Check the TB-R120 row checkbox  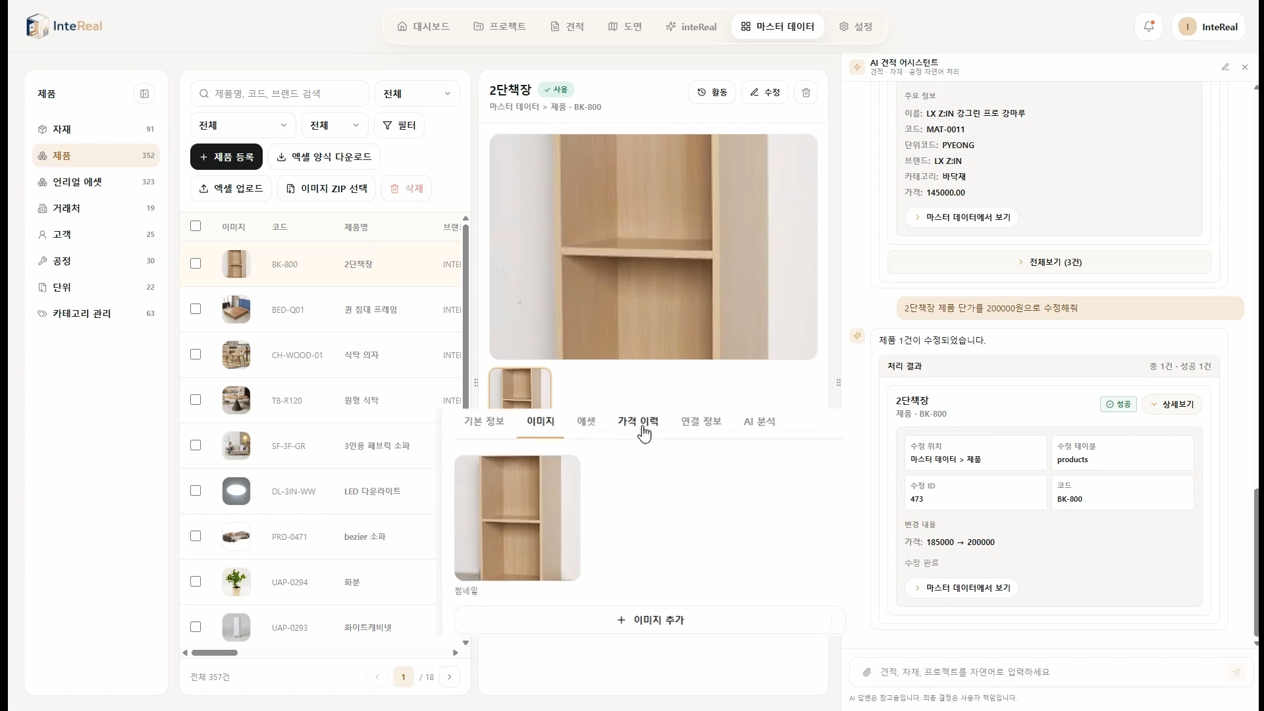(196, 400)
